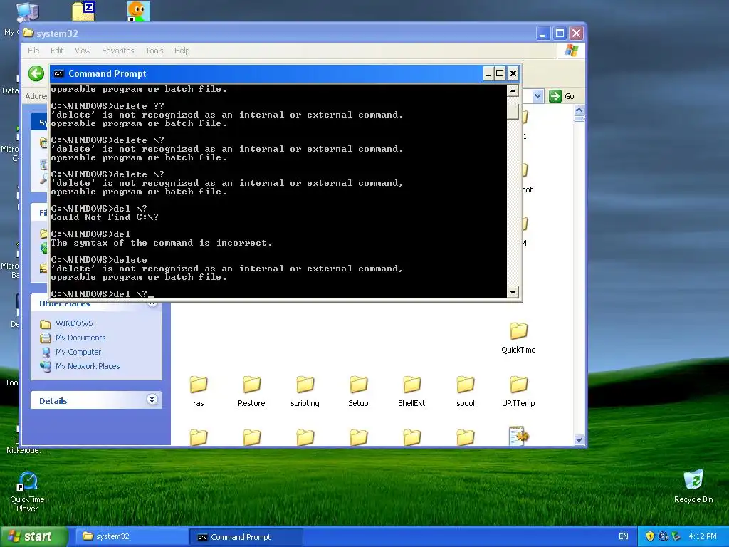This screenshot has height=547, width=729.
Task: Click 'Could Not Find C:\?' output line
Action: point(105,217)
